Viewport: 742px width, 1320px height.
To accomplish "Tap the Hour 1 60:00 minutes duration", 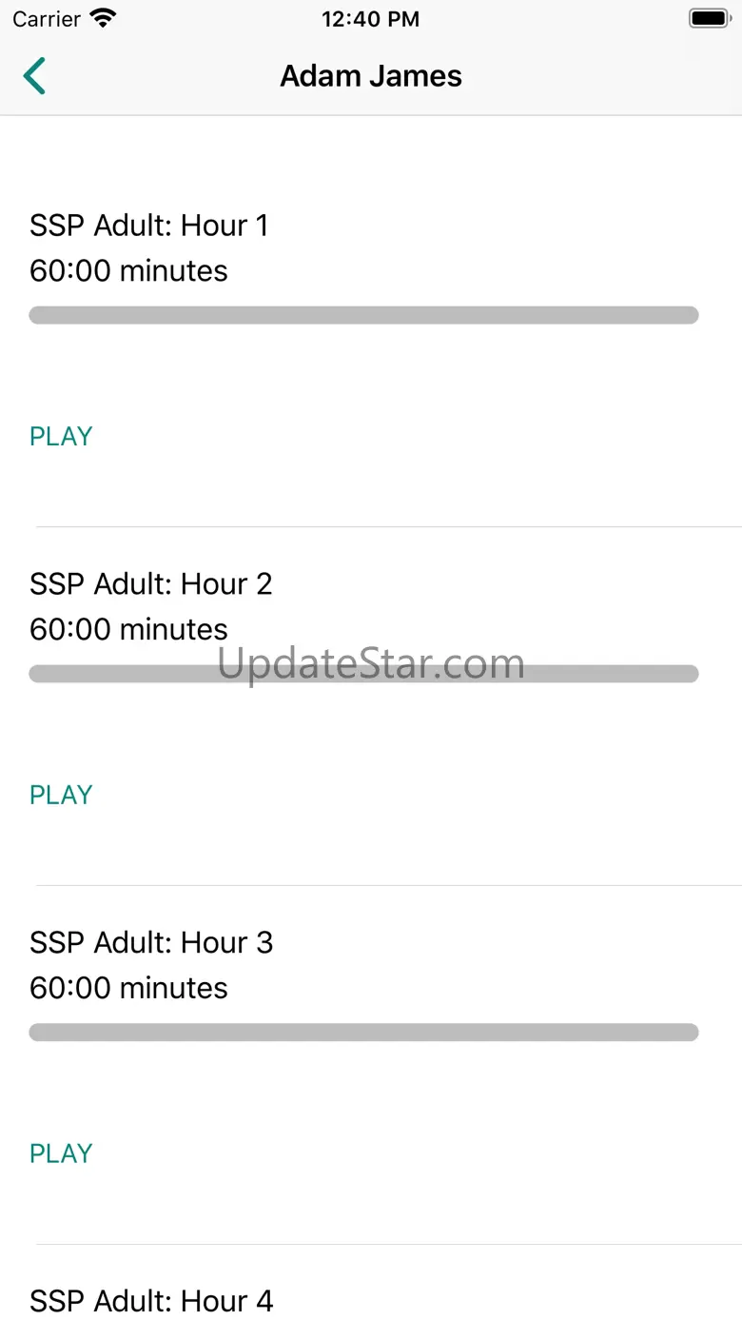I will point(128,271).
